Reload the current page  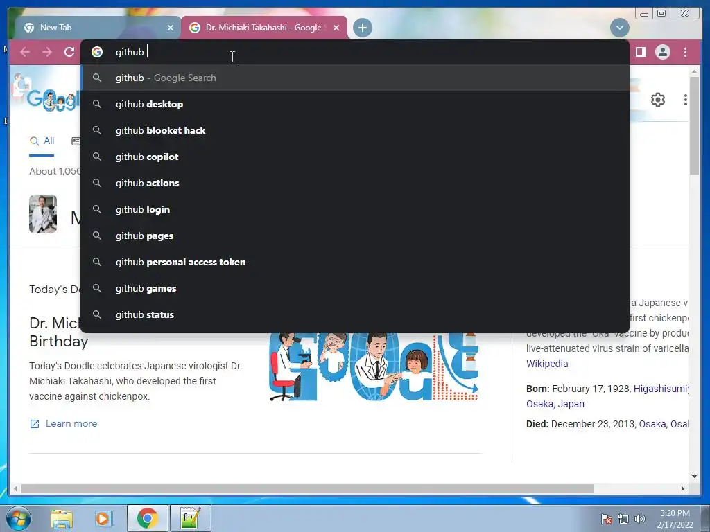[x=69, y=53]
